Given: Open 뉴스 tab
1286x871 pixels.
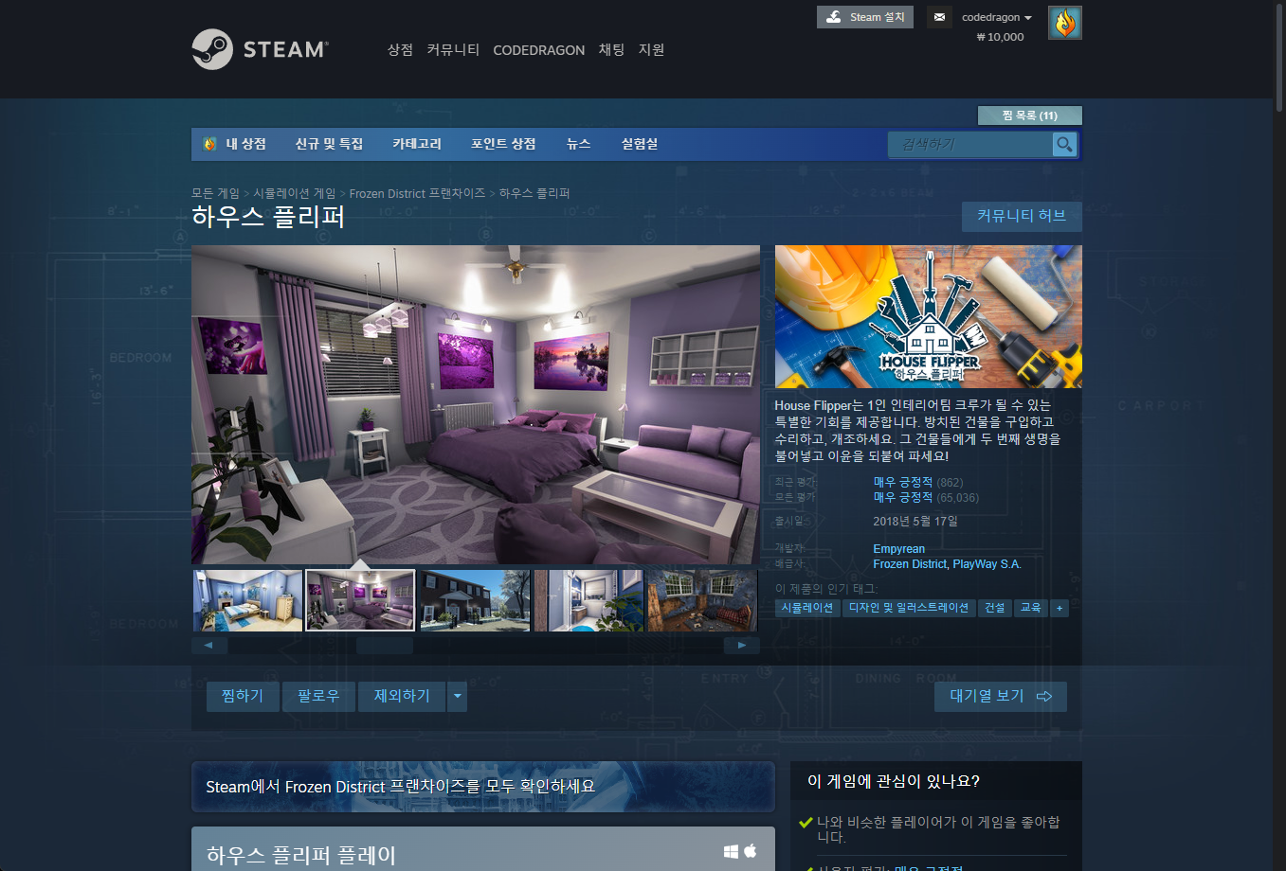Looking at the screenshot, I should click(578, 144).
